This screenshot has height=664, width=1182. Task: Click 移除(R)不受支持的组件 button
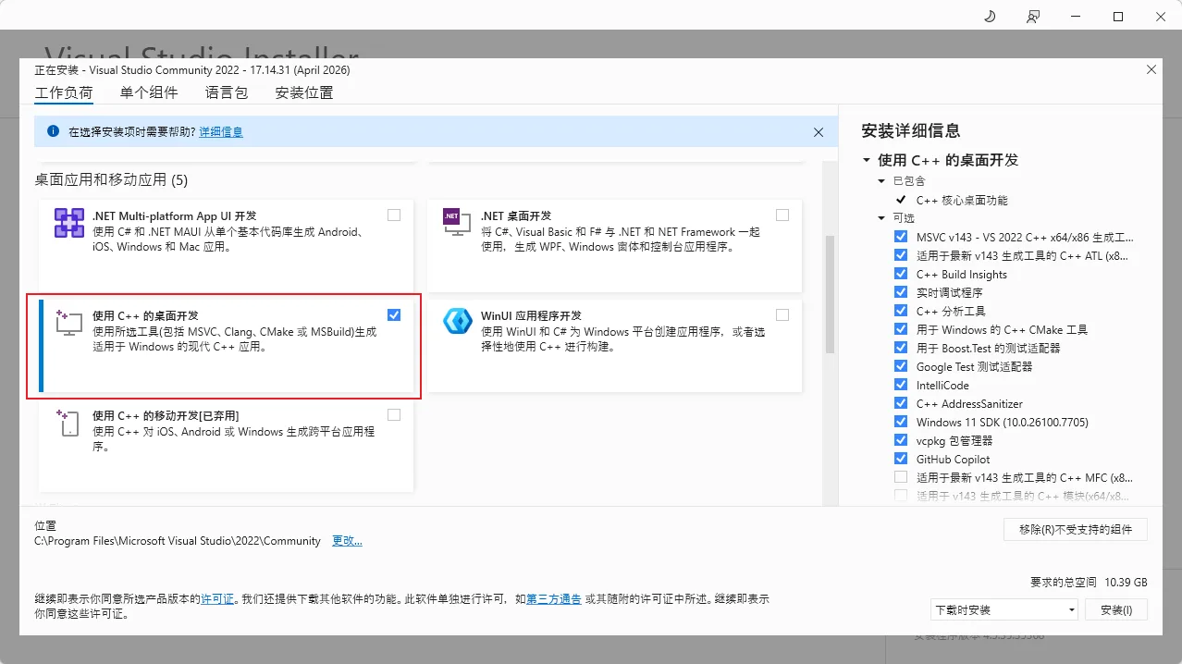(1076, 529)
